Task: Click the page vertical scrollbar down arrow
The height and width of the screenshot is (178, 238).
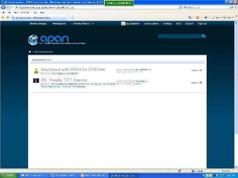Action: (236, 167)
